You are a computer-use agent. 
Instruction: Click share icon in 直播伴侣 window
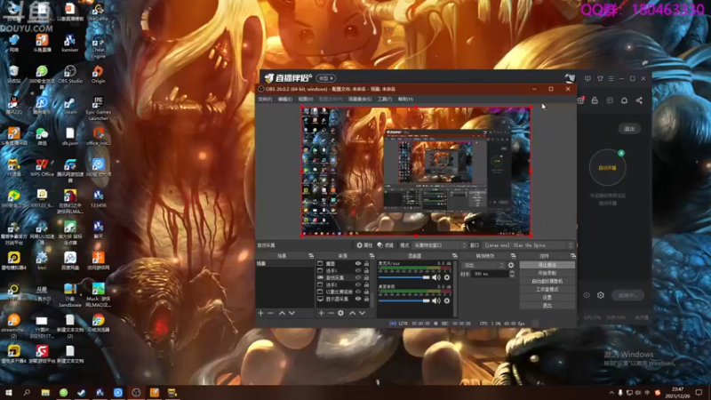coord(639,100)
